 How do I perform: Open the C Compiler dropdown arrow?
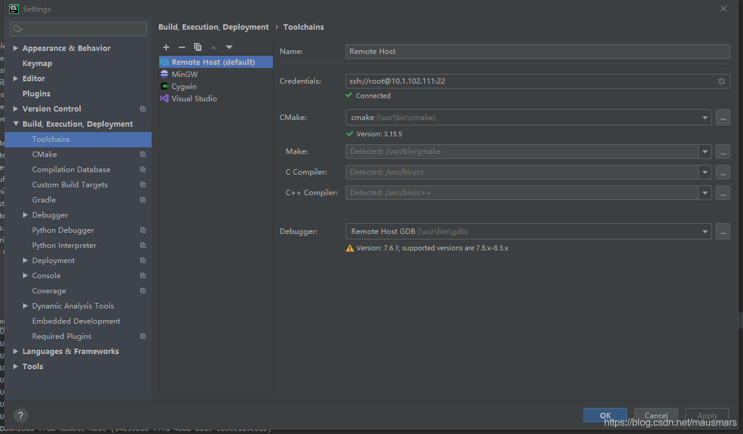[705, 172]
